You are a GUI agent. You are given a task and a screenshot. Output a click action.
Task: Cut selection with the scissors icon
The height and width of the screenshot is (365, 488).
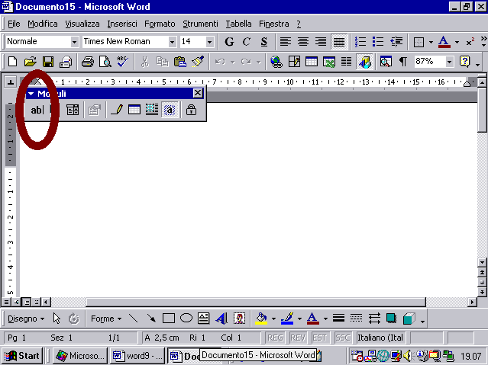[144, 62]
